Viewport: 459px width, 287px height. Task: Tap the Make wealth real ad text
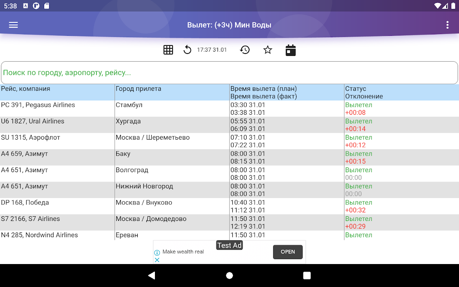pyautogui.click(x=183, y=252)
